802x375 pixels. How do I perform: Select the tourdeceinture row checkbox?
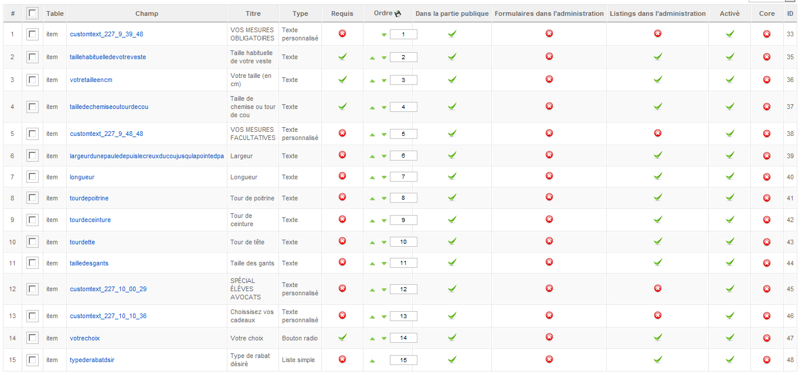33,220
